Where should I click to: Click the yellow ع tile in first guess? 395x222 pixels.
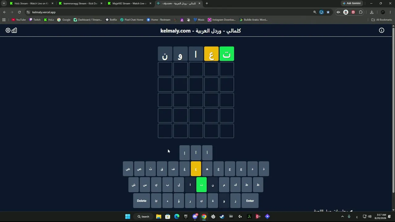coord(211,54)
